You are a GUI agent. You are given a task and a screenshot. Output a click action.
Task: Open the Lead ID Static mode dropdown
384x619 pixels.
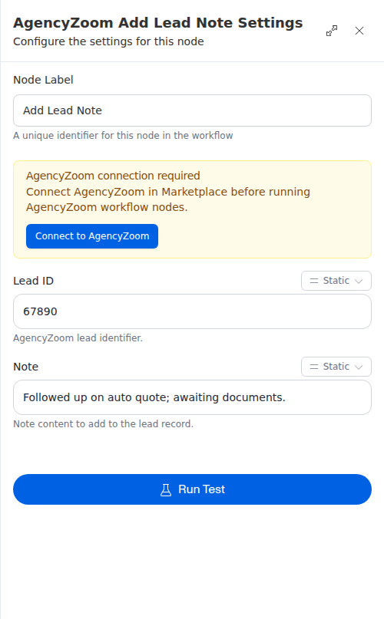(x=336, y=281)
